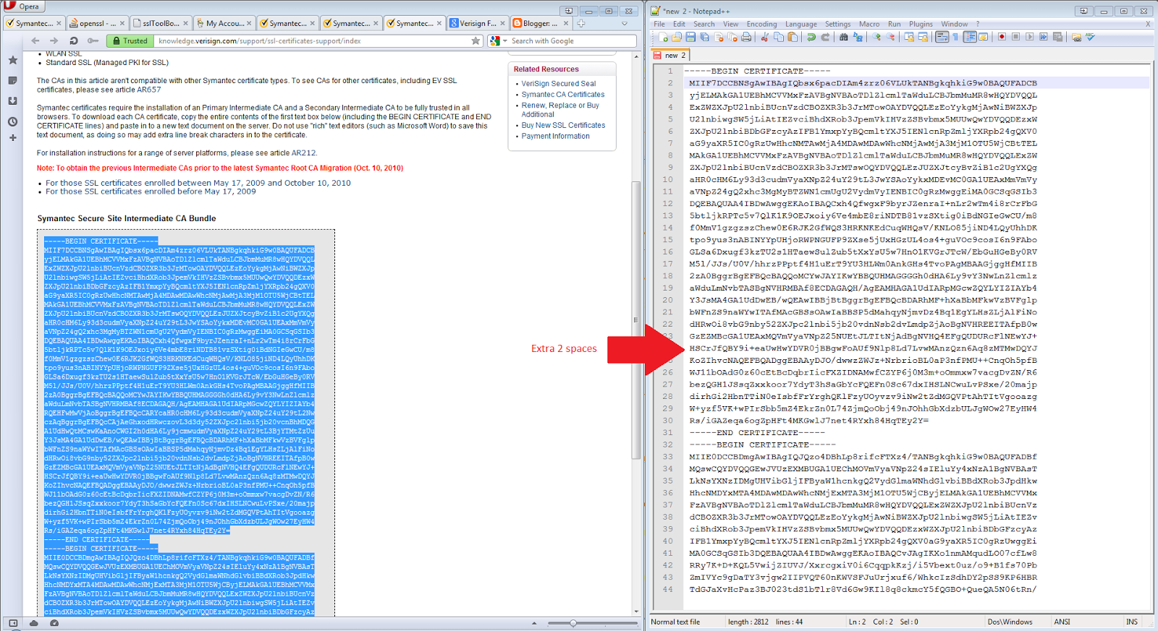The width and height of the screenshot is (1158, 631).
Task: Add new tab with plus button in Opera
Action: (x=580, y=23)
